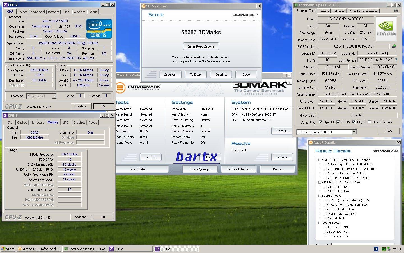The width and height of the screenshot is (404, 253).
Task: Click the Result Details window title icon
Action: 311,143
